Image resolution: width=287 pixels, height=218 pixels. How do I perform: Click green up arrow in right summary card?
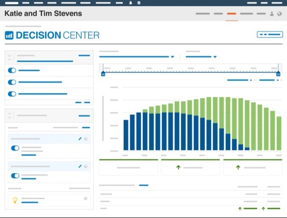[x=238, y=168]
